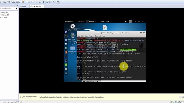The width and height of the screenshot is (184, 103).
Task: Click the [/usr/bin] default path line
Action: tap(82, 63)
